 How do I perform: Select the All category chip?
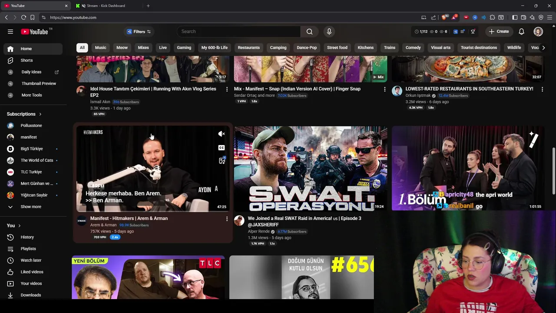pyautogui.click(x=82, y=48)
